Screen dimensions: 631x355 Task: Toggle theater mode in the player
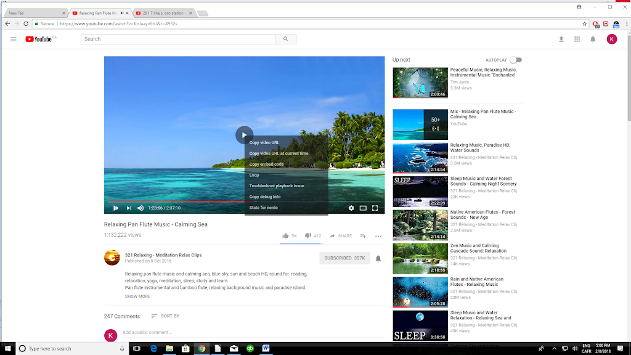coord(363,208)
